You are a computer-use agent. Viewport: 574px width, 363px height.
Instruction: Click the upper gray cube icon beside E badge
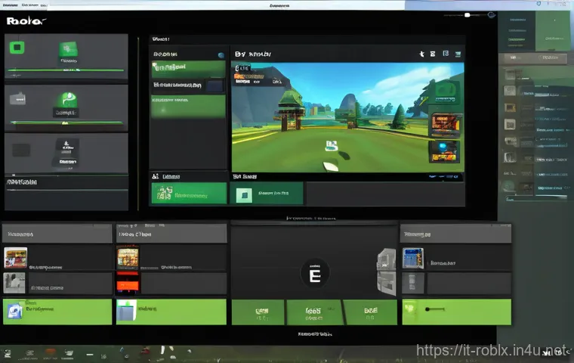click(x=386, y=259)
